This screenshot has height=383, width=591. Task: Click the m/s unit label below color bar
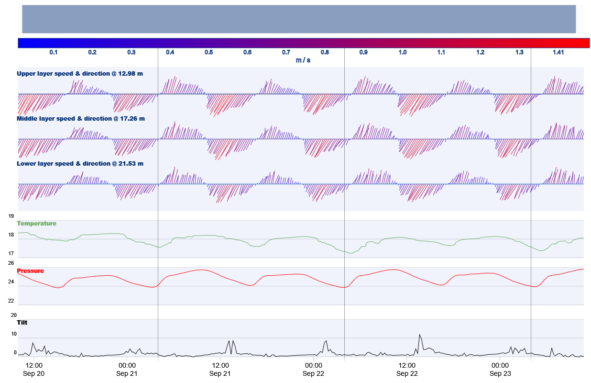pos(303,60)
